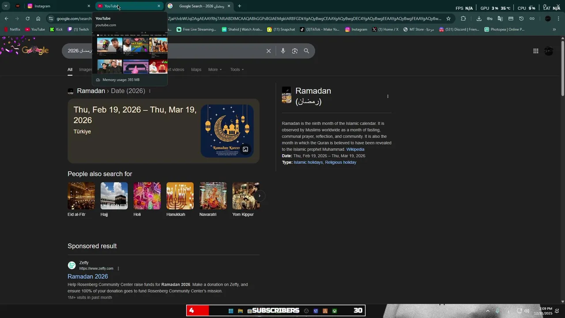Image resolution: width=565 pixels, height=318 pixels.
Task: Switch to the YouTube tab
Action: click(x=129, y=6)
